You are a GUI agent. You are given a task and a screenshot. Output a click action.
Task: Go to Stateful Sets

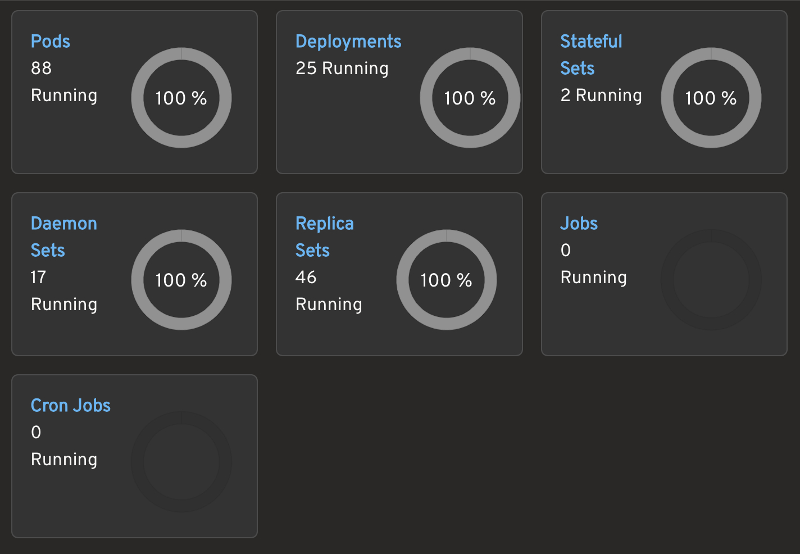coord(591,55)
